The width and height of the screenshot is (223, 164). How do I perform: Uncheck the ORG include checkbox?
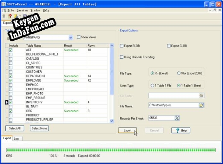coord(11,111)
